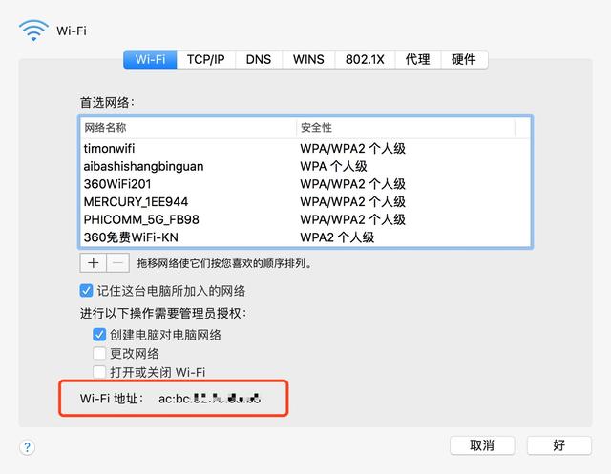Image resolution: width=611 pixels, height=474 pixels.
Task: Confirm with the 好 button
Action: pos(559,445)
